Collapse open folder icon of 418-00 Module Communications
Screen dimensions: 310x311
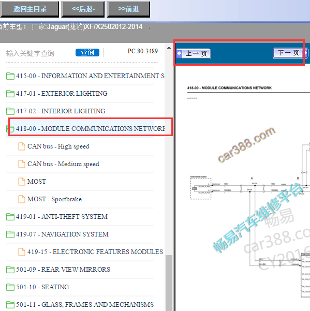pos(10,129)
